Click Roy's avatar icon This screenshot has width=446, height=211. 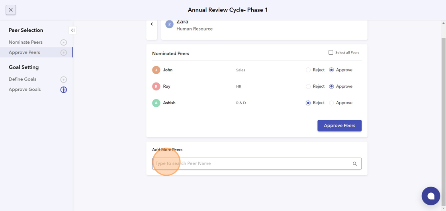(156, 86)
